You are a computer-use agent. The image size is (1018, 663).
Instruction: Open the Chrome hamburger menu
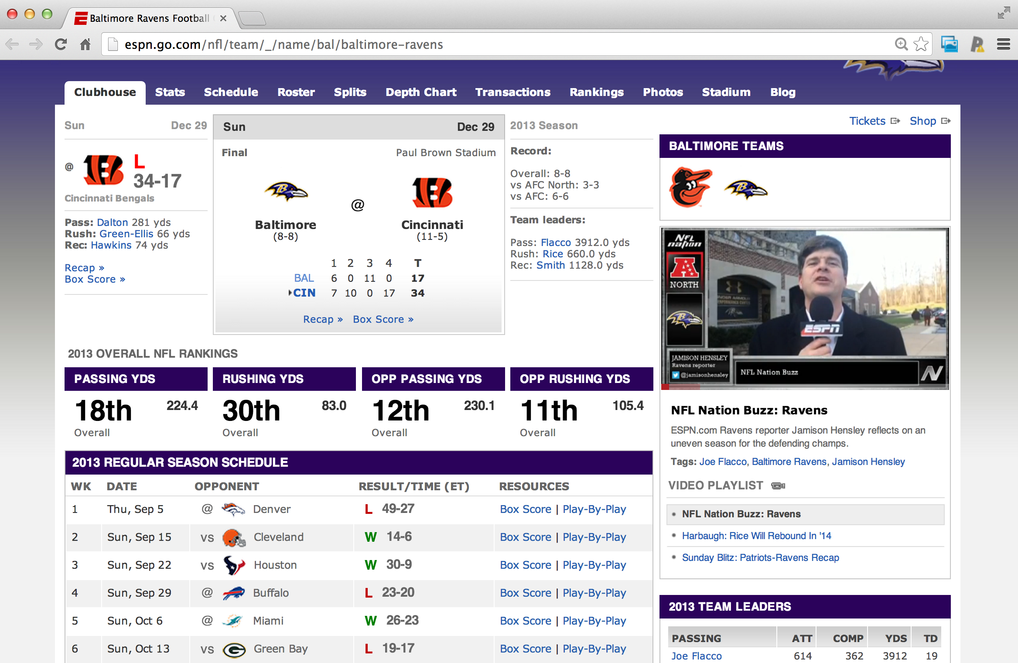point(1004,44)
